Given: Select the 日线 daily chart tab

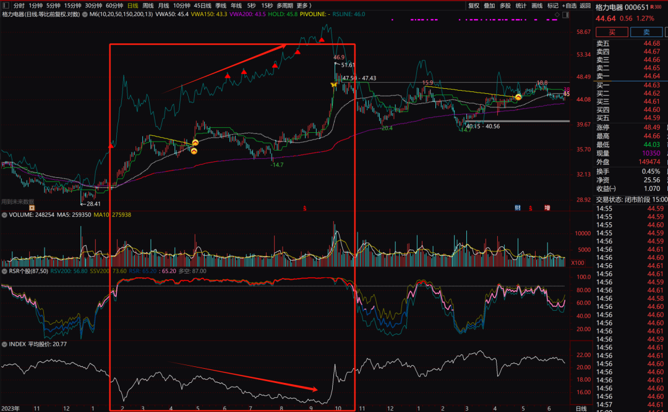Looking at the screenshot, I should 132,6.
